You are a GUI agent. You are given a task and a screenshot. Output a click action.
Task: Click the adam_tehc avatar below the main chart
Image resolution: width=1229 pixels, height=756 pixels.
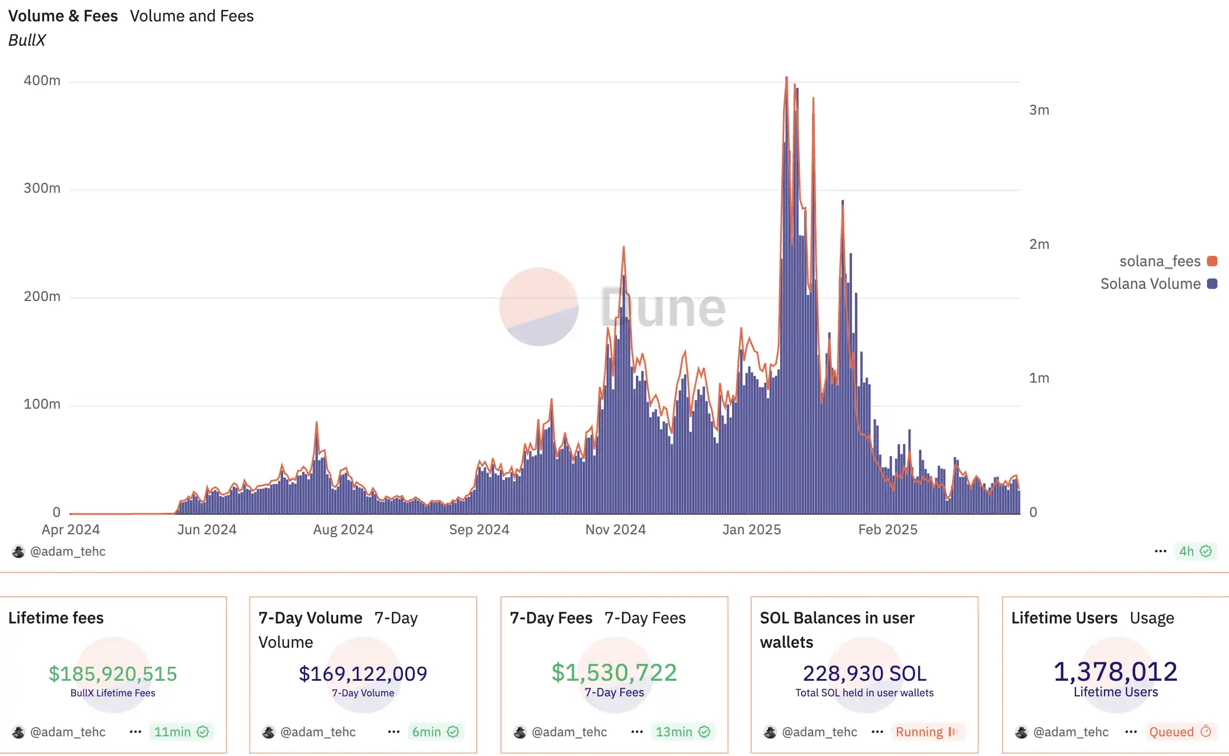click(19, 552)
